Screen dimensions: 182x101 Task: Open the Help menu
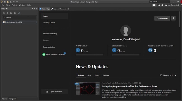pyautogui.click(x=29, y=5)
